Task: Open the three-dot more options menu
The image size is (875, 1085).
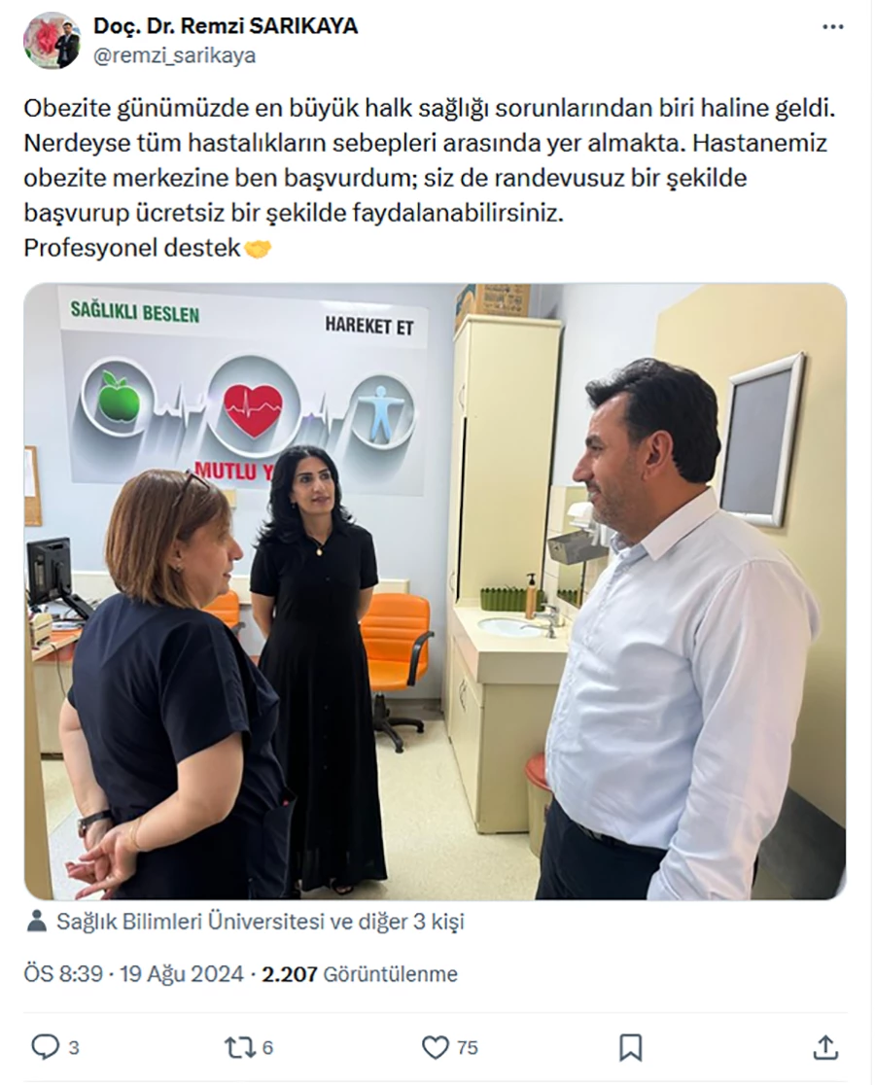Action: tap(833, 27)
